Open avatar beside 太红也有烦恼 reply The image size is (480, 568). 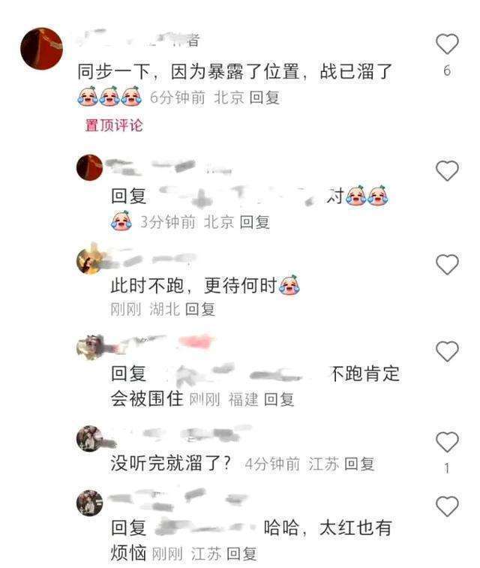[89, 503]
